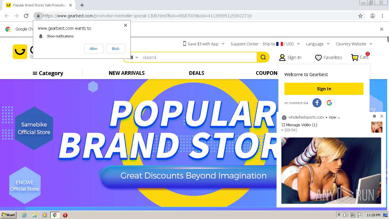Bookmark page with star icon
Viewport: 389px width, 219px height.
point(360,16)
